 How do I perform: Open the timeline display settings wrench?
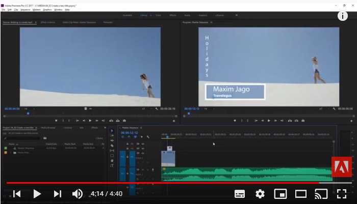(x=148, y=137)
